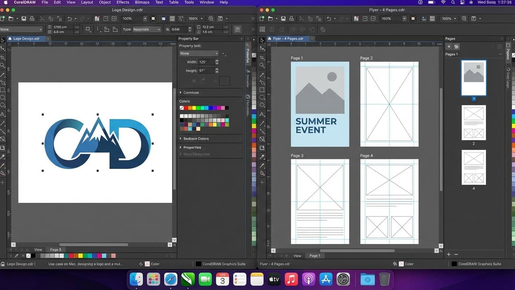515x290 pixels.
Task: Select the Ellipse tool
Action: 3,98
